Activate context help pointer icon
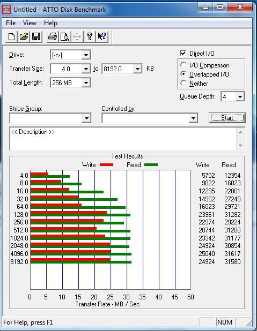This screenshot has width=257, height=331. pos(102,37)
